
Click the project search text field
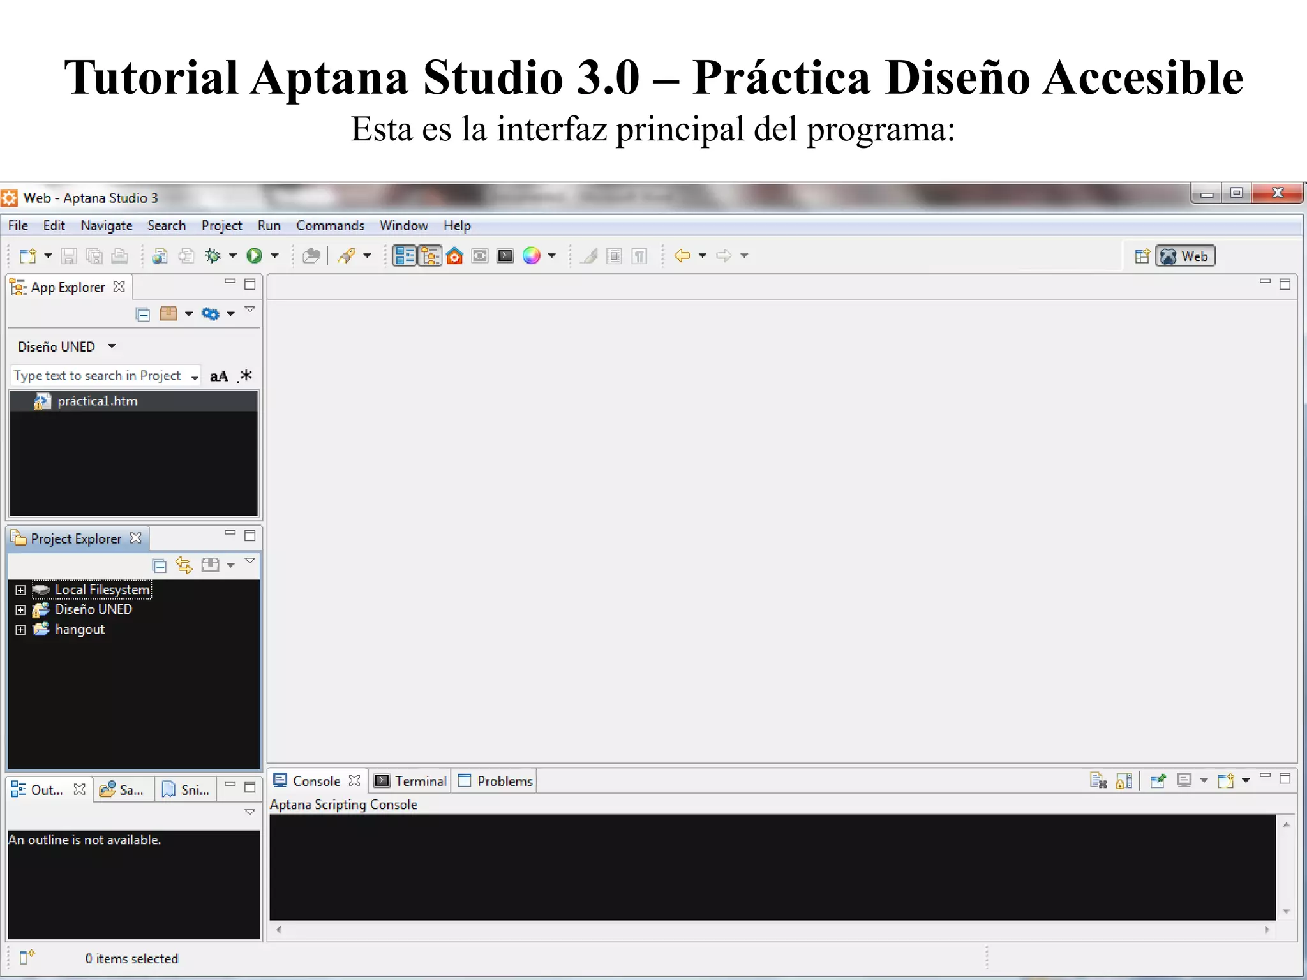[x=97, y=376]
